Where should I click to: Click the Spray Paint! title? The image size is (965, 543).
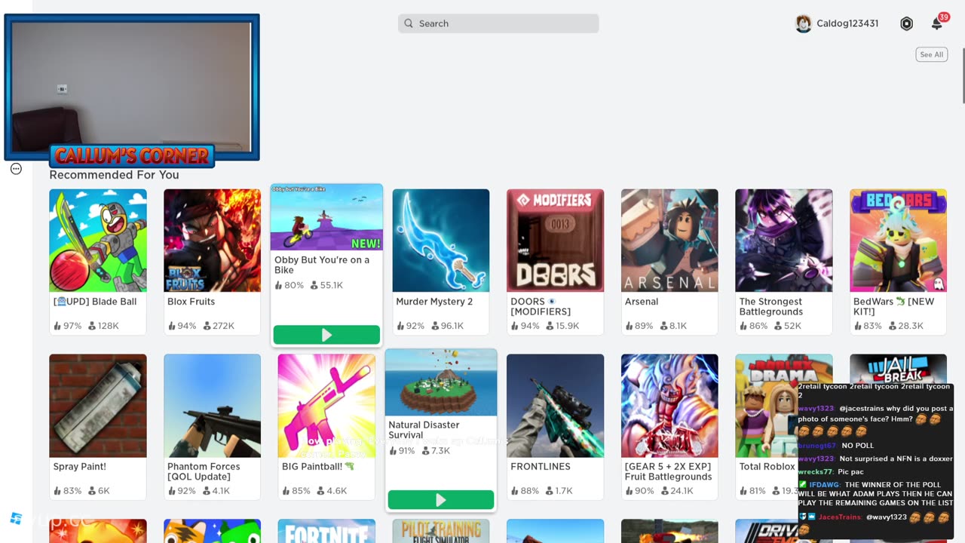[x=80, y=467]
